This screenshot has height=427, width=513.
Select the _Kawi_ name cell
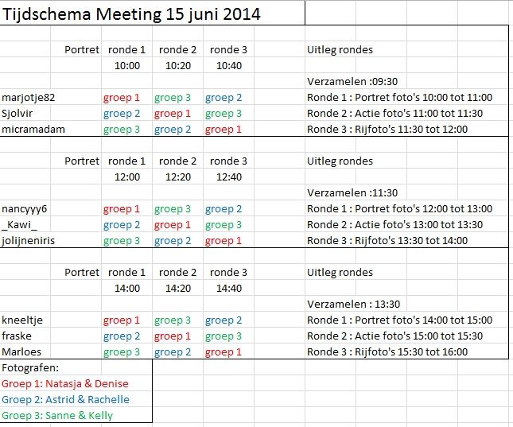click(19, 225)
